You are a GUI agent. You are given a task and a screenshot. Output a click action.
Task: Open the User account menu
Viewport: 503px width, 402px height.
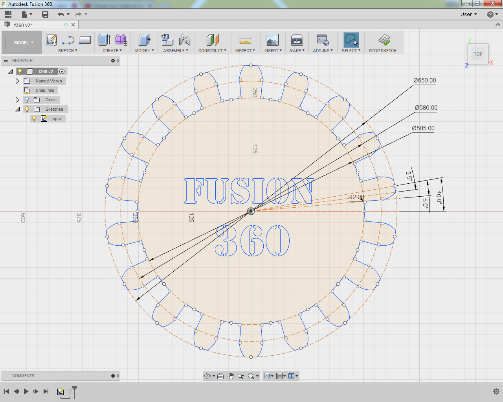[468, 15]
